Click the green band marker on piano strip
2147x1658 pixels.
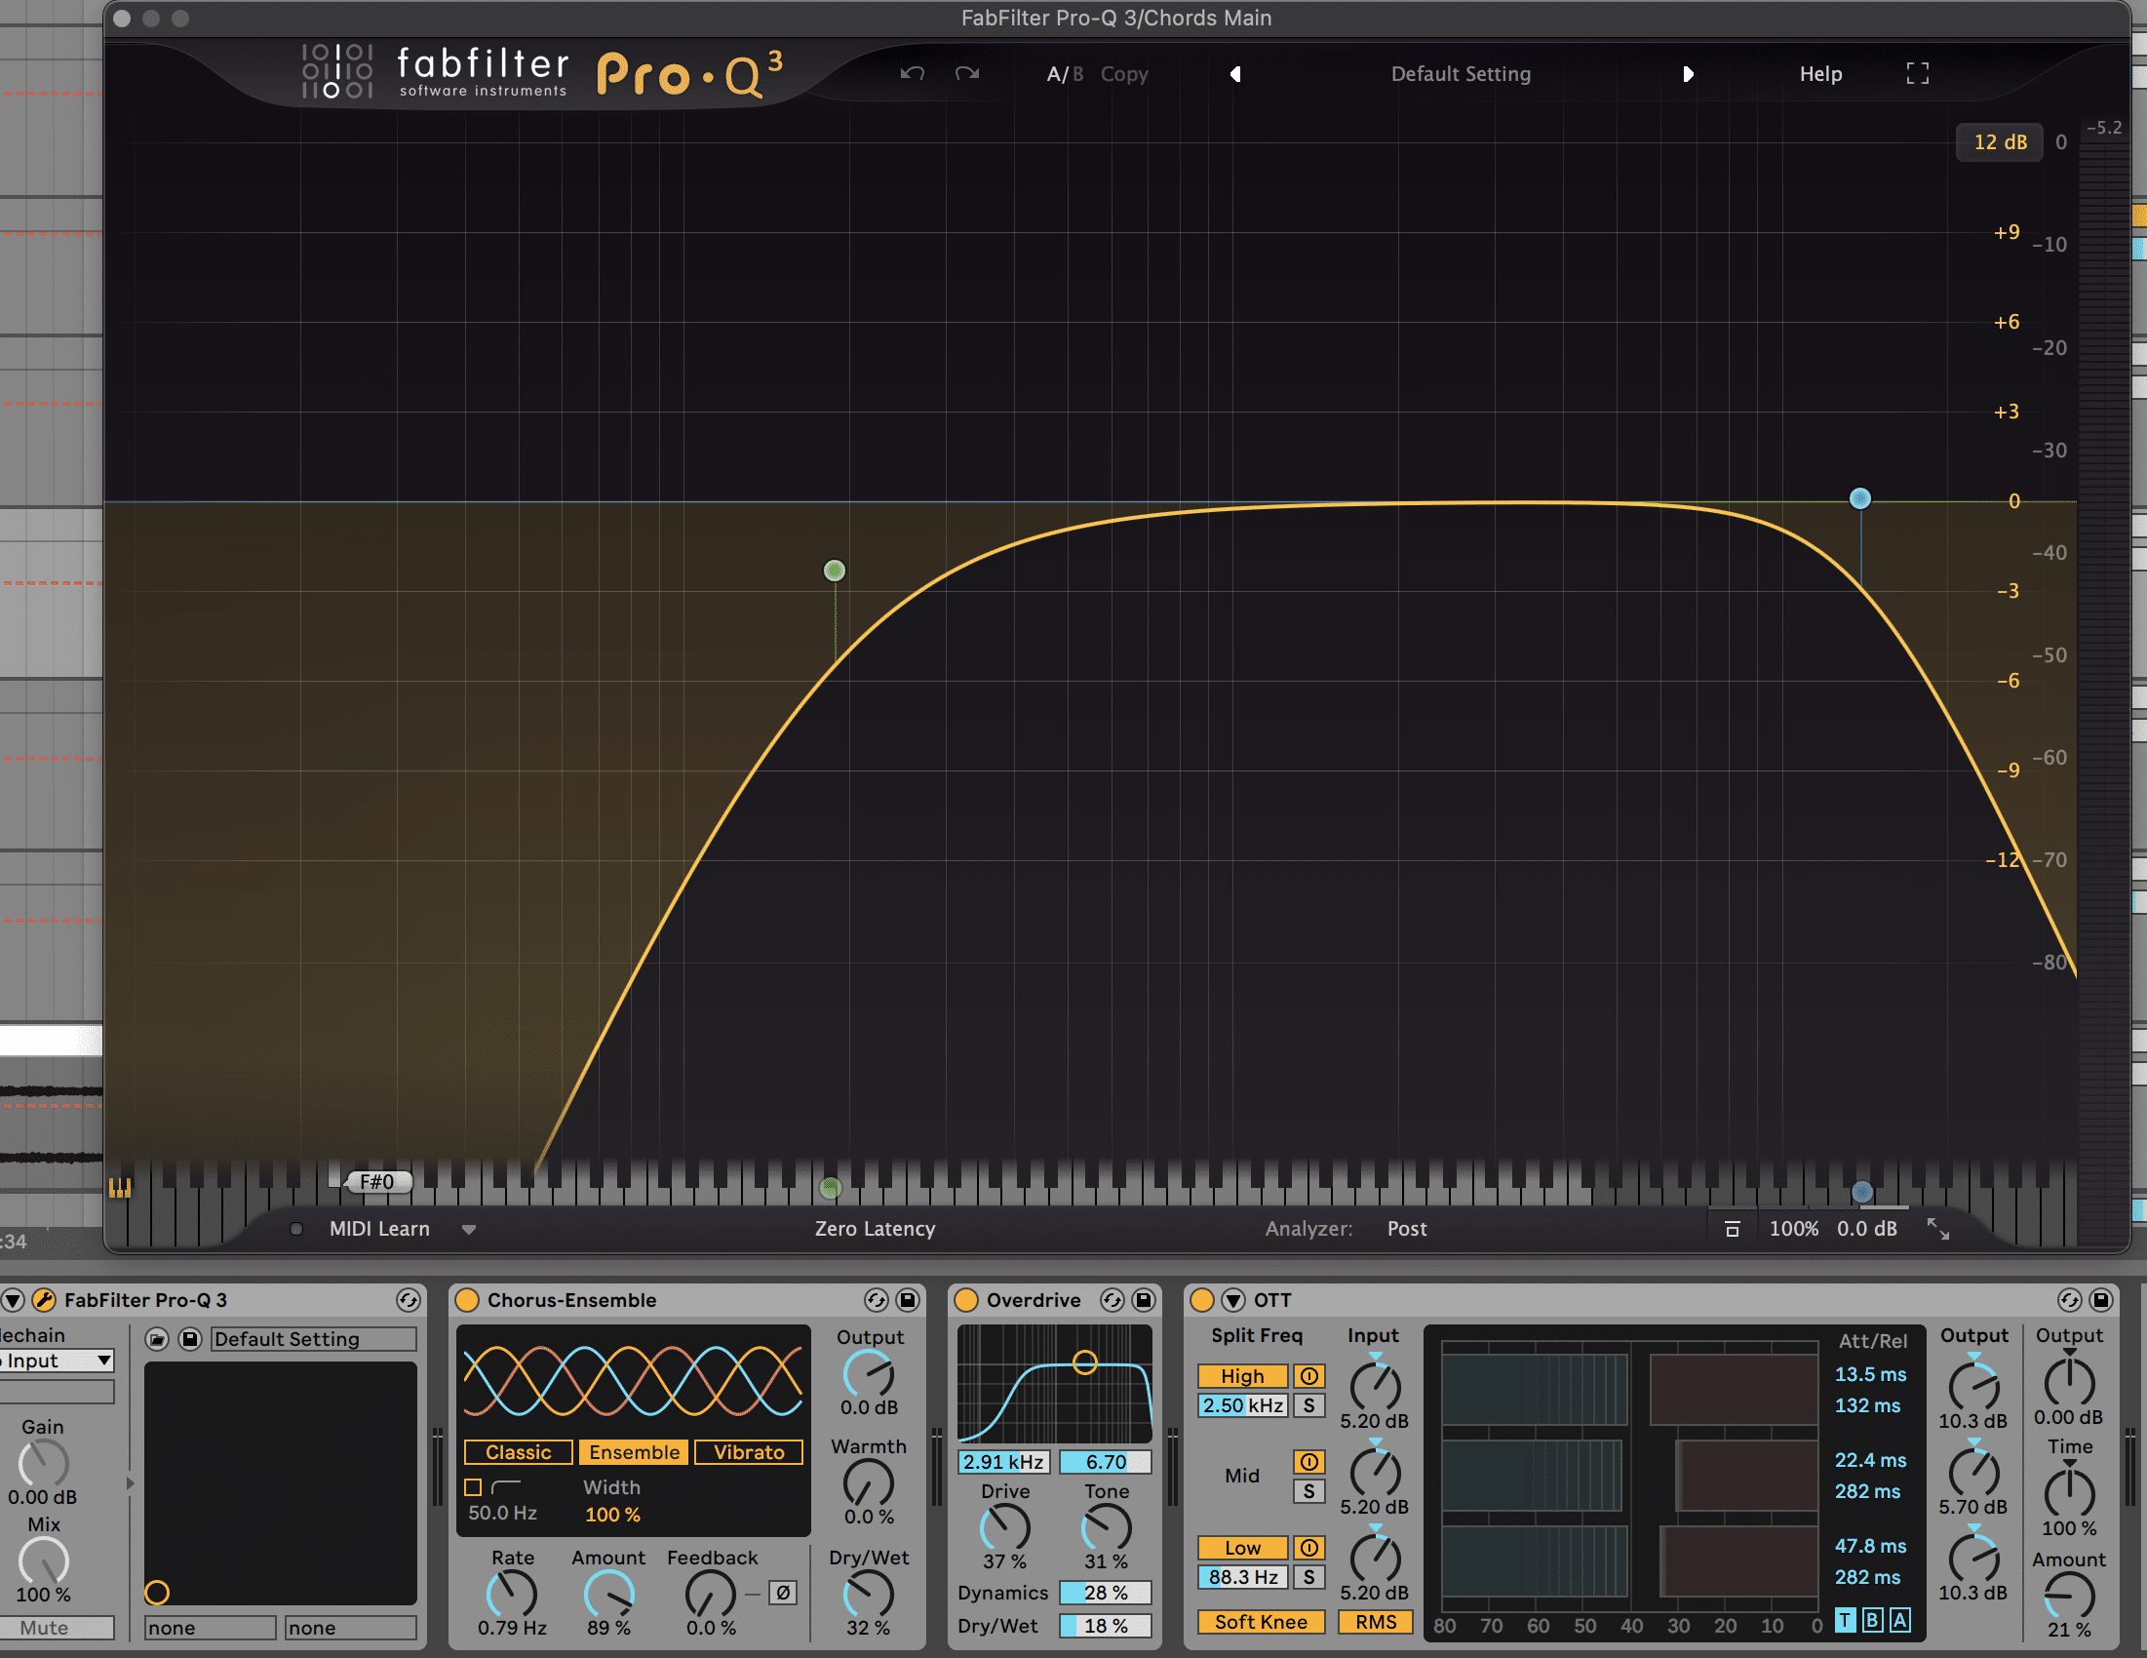pos(831,1188)
